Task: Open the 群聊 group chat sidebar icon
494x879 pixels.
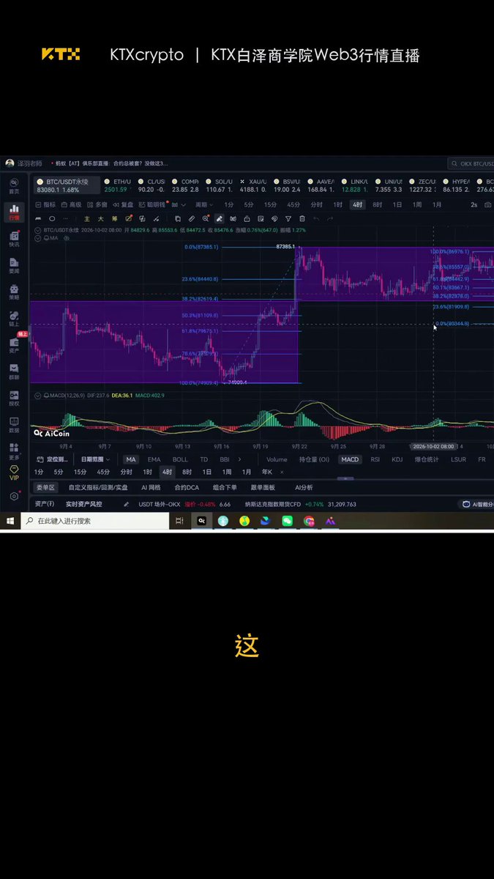Action: click(x=14, y=371)
